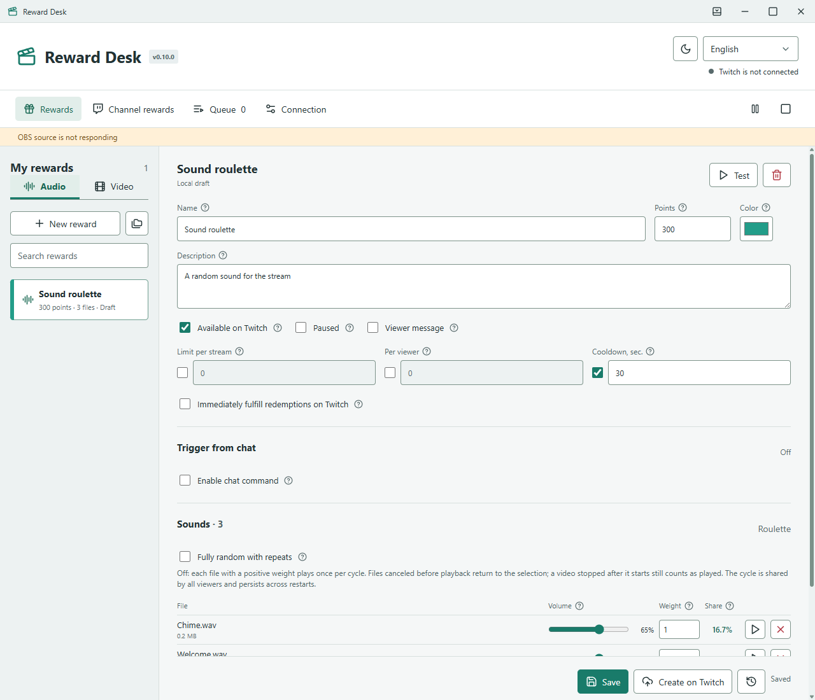The height and width of the screenshot is (700, 815).
Task: Play the Chime.wav preview
Action: click(755, 629)
